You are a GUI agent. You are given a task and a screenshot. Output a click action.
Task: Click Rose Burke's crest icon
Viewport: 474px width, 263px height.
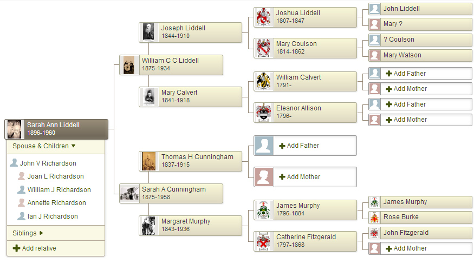374,217
